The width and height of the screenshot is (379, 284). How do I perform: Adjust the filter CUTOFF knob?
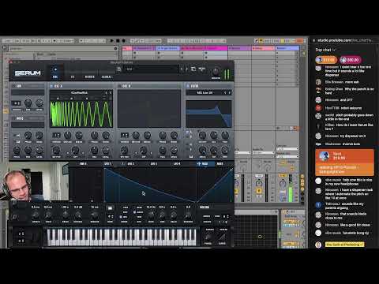click(202, 136)
